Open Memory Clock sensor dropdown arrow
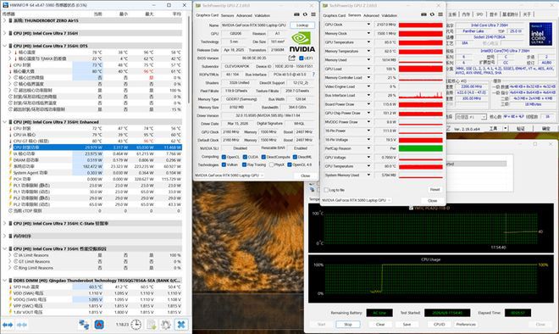Image resolution: width=559 pixels, height=334 pixels. click(x=368, y=33)
